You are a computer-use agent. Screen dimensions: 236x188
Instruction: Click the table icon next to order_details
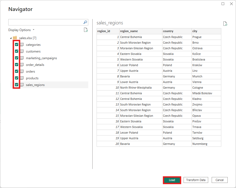point(22,65)
